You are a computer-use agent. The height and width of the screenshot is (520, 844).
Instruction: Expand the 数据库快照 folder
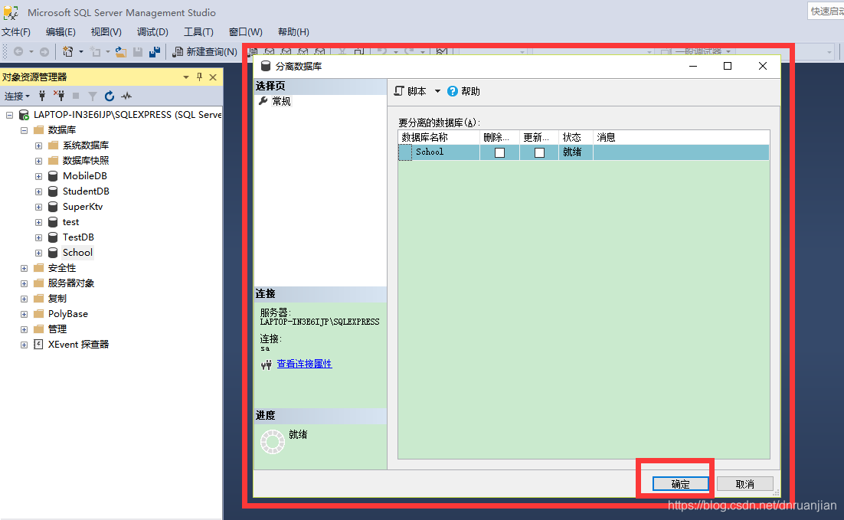pyautogui.click(x=38, y=161)
